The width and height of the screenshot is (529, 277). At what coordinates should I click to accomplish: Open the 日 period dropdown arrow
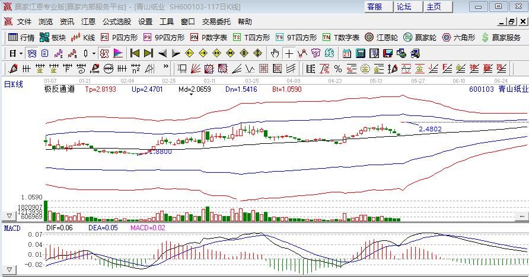21,53
